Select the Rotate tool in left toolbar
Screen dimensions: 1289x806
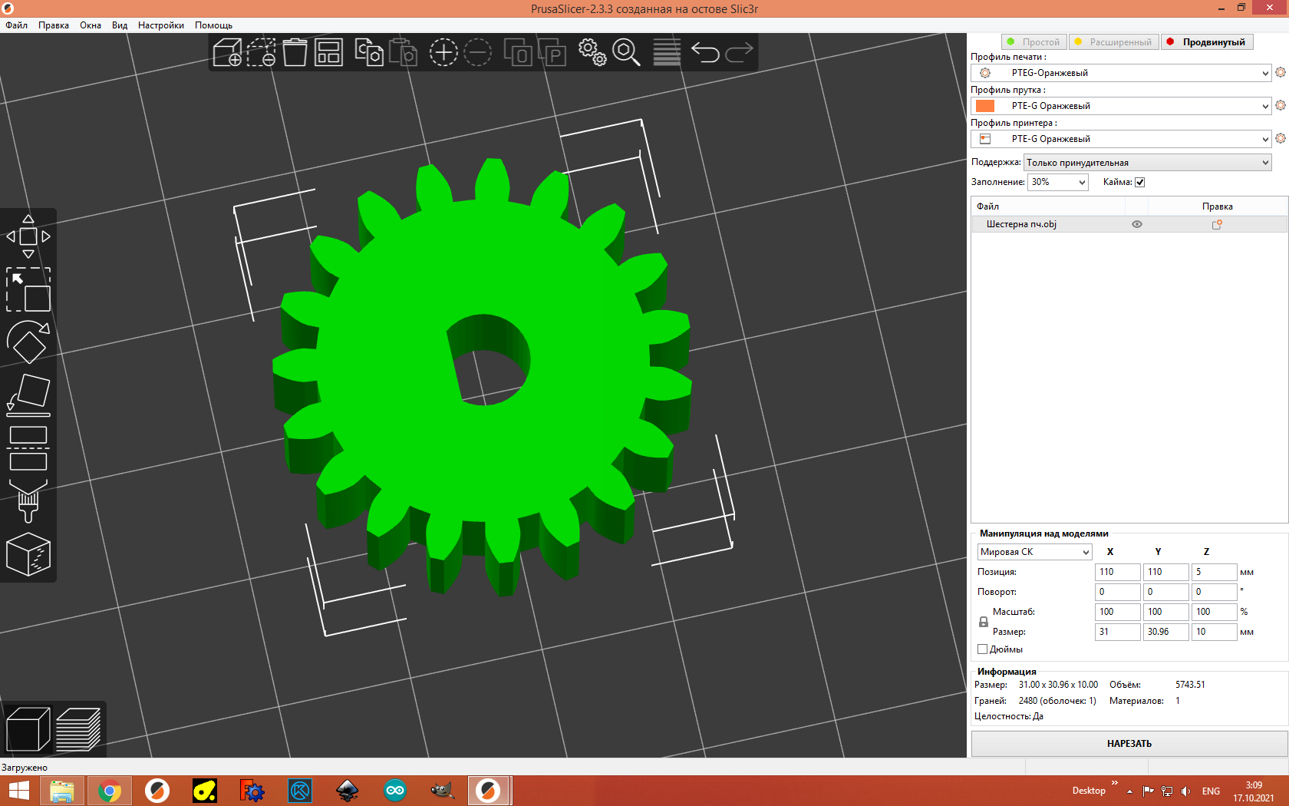click(x=28, y=342)
